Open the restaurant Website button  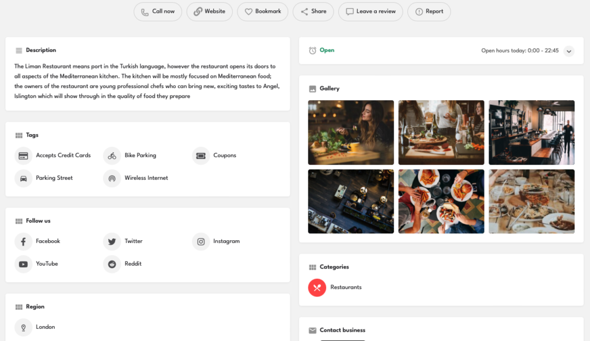pos(210,12)
